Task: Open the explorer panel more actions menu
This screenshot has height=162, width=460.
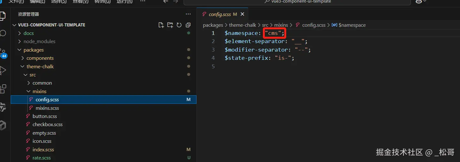Action: (x=188, y=14)
